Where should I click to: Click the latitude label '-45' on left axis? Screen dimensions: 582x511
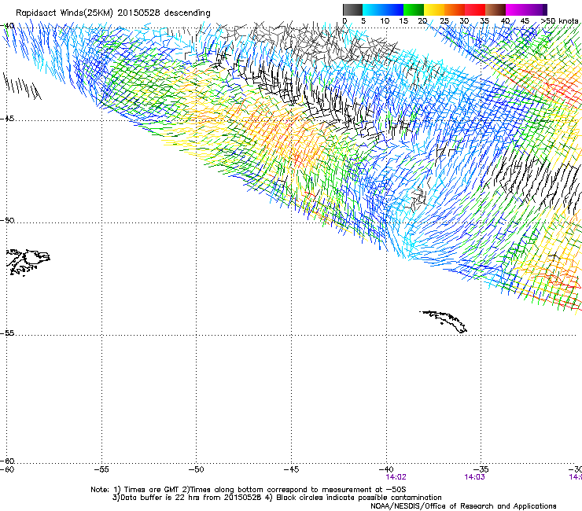pos(7,119)
